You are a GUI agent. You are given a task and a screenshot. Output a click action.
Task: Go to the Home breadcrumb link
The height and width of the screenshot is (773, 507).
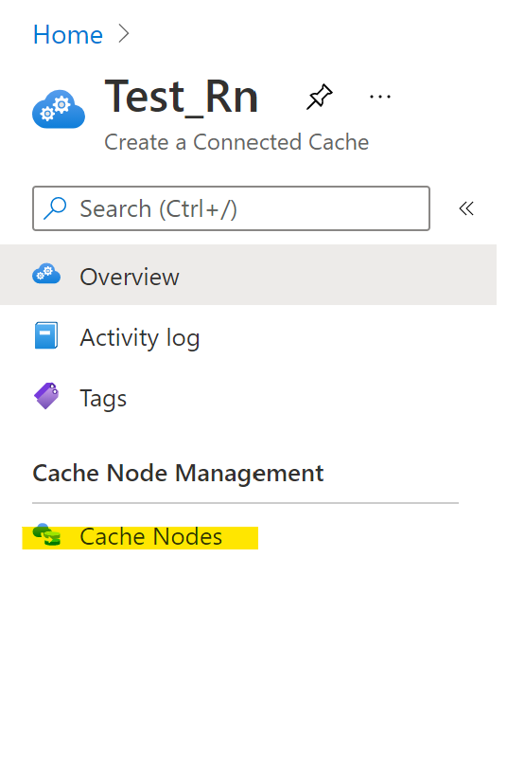[68, 35]
